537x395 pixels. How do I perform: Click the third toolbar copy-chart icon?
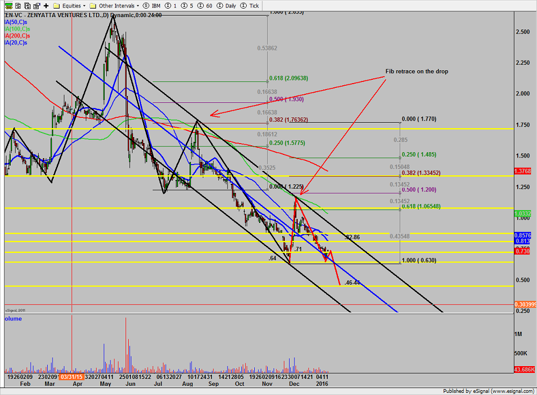[26, 5]
